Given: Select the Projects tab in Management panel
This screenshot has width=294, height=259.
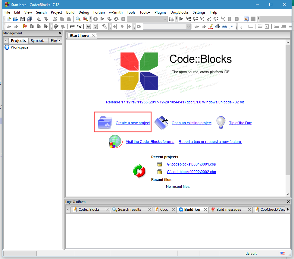Looking at the screenshot, I should [x=18, y=40].
